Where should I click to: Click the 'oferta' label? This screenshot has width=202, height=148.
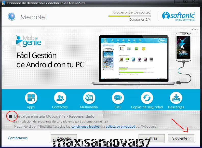pos(195,30)
